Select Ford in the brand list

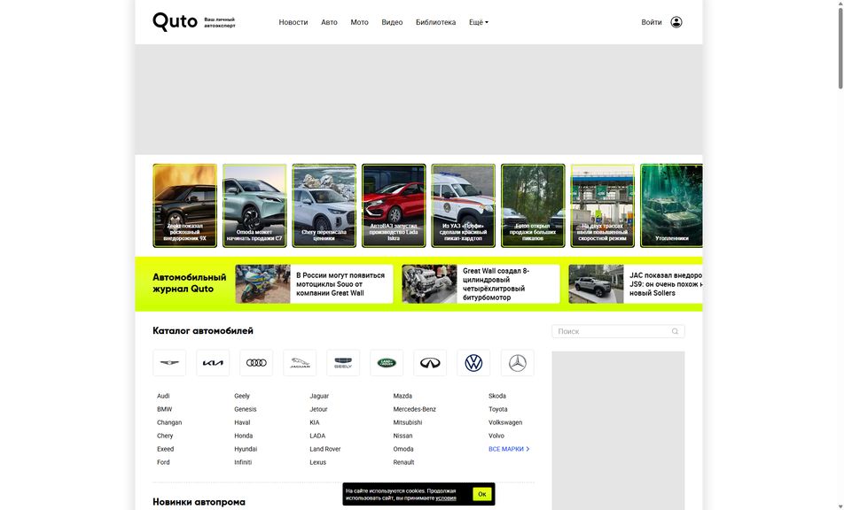(x=163, y=463)
